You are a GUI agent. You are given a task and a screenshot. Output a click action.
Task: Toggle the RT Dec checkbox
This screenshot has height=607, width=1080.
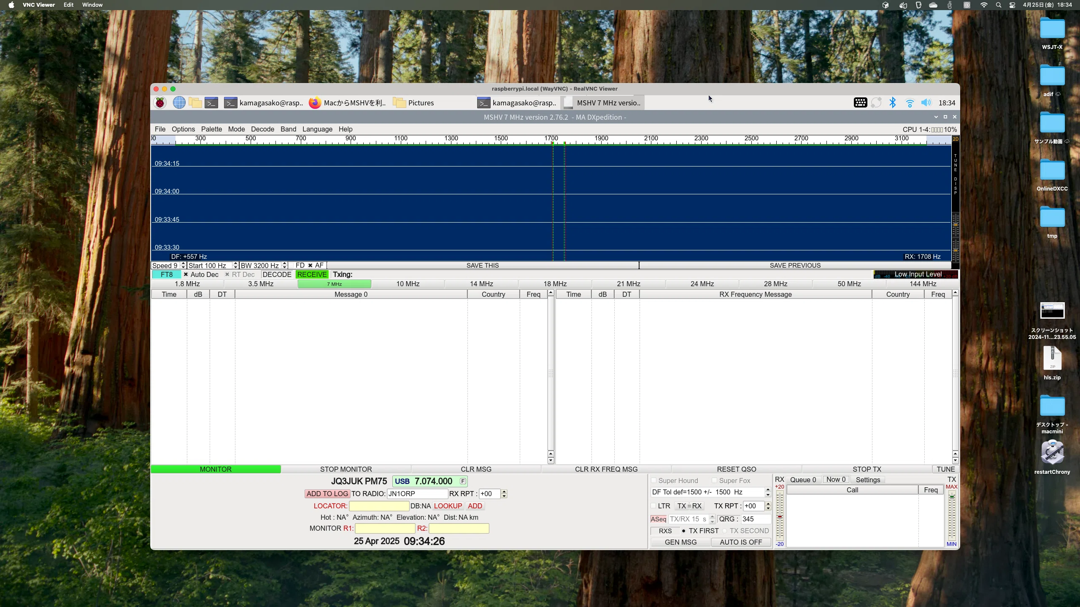tap(227, 274)
